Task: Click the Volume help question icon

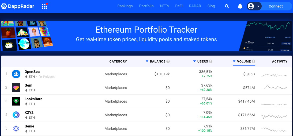Action: (253, 61)
